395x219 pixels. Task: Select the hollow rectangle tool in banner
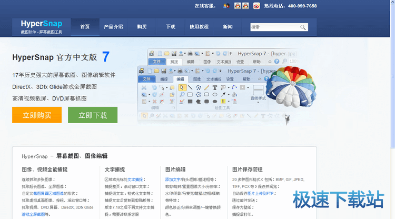click(190, 95)
